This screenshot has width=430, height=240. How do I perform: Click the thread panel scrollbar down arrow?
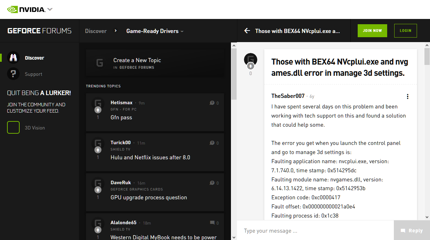(x=427, y=217)
